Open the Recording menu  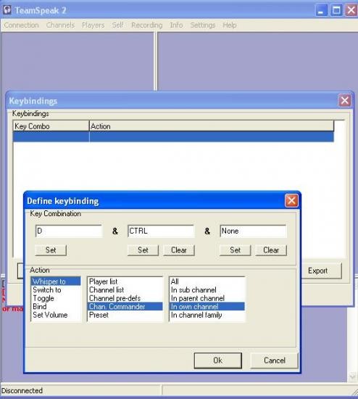click(146, 25)
